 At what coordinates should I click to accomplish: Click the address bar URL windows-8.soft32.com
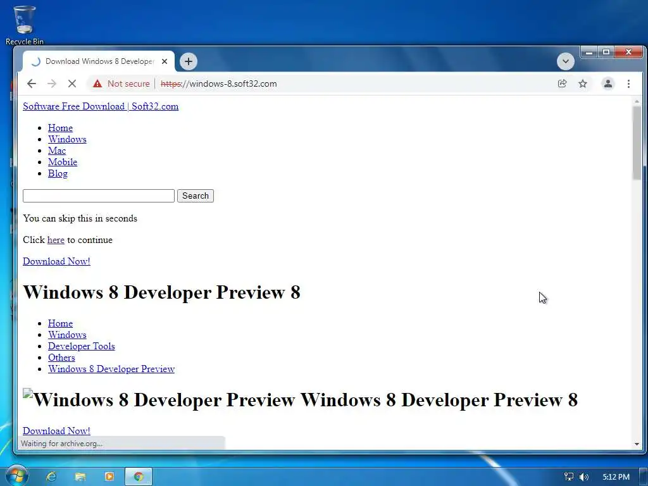[x=218, y=84]
